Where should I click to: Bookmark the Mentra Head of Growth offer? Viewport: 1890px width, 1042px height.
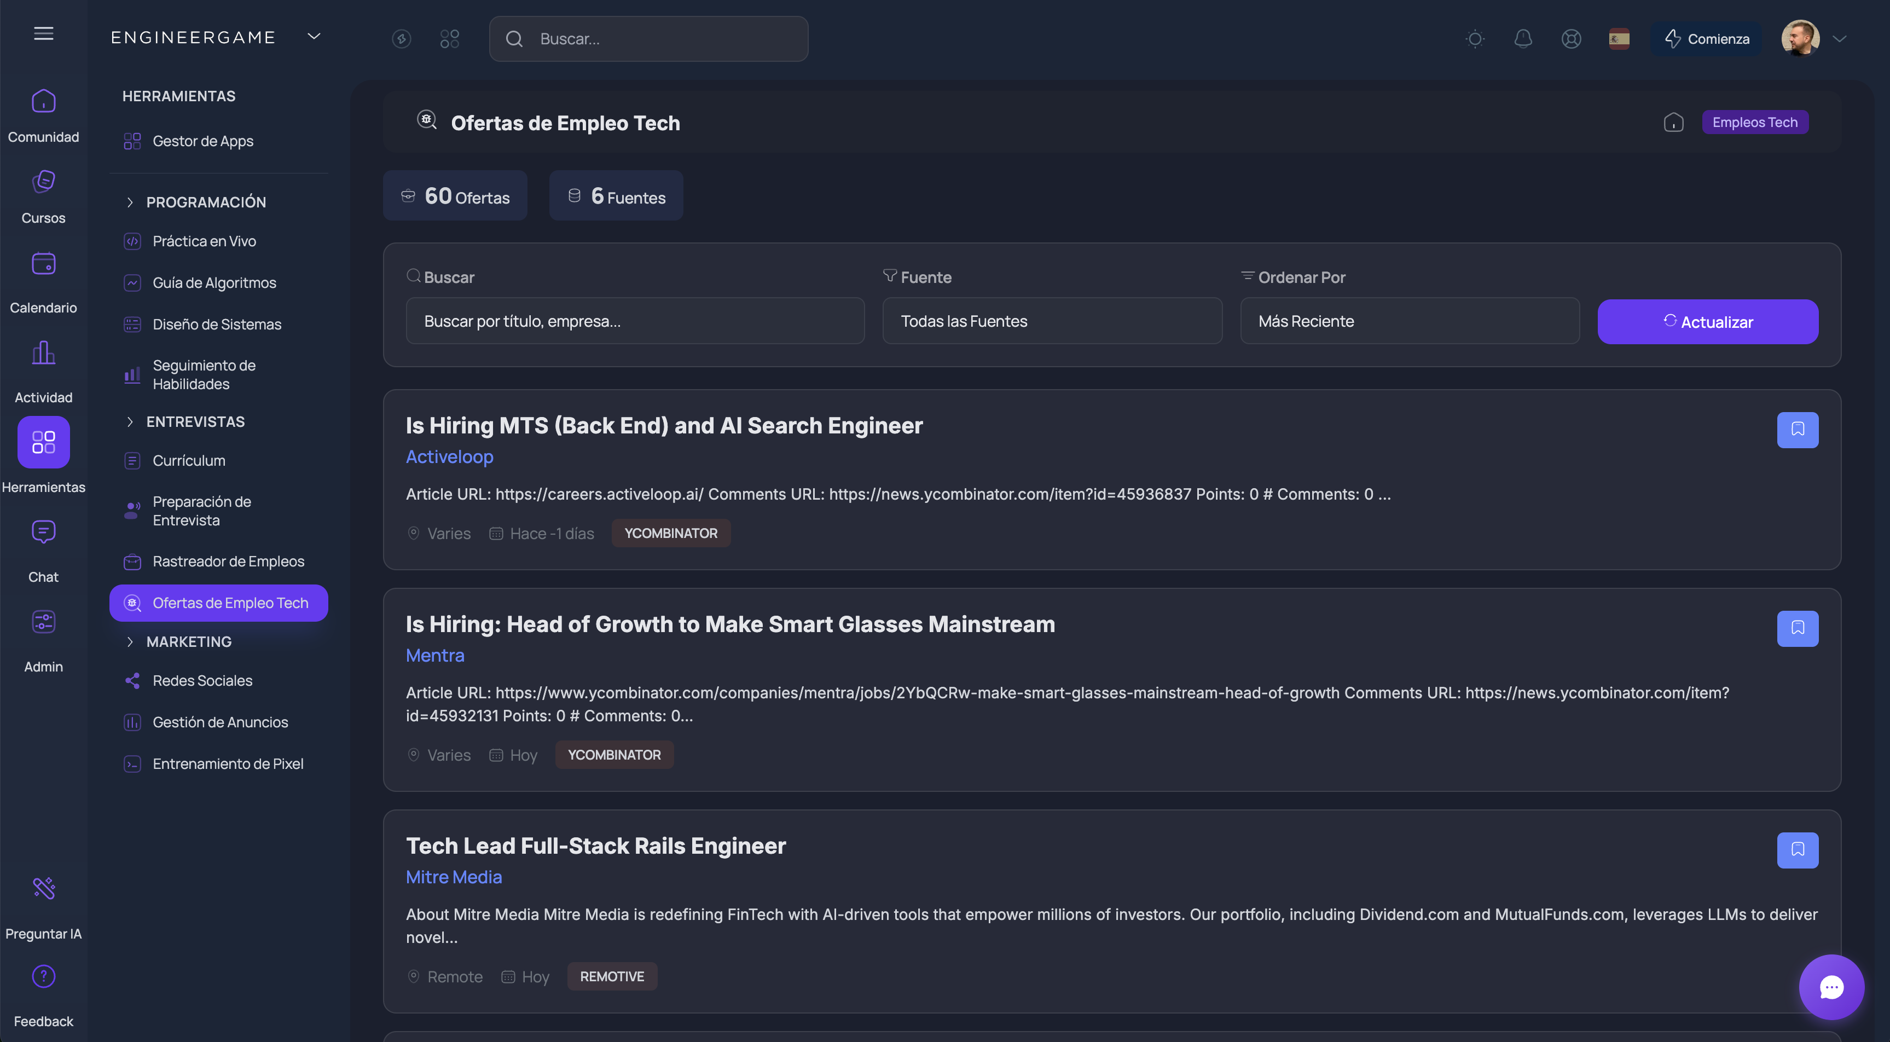pyautogui.click(x=1798, y=629)
